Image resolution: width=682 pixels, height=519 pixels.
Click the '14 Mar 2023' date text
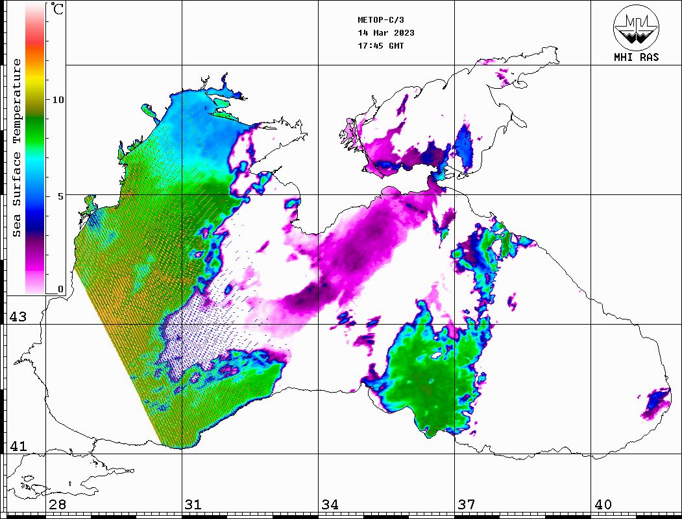386,33
